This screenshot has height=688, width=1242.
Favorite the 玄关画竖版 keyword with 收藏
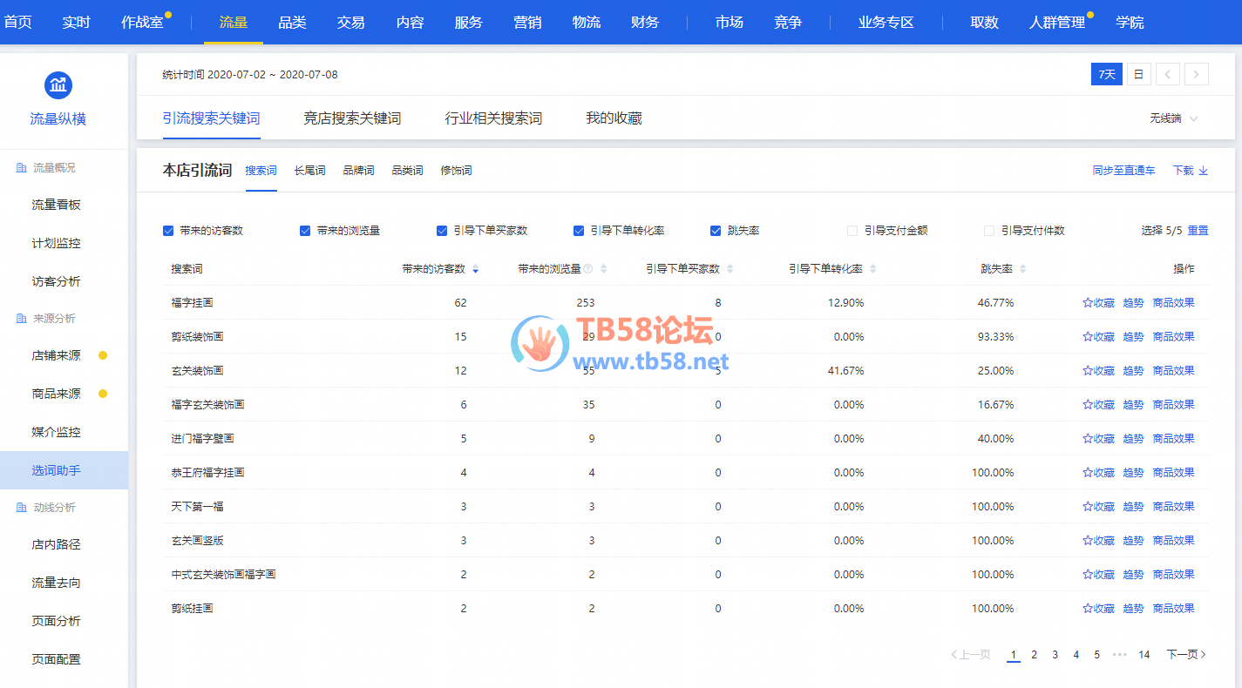[1098, 541]
